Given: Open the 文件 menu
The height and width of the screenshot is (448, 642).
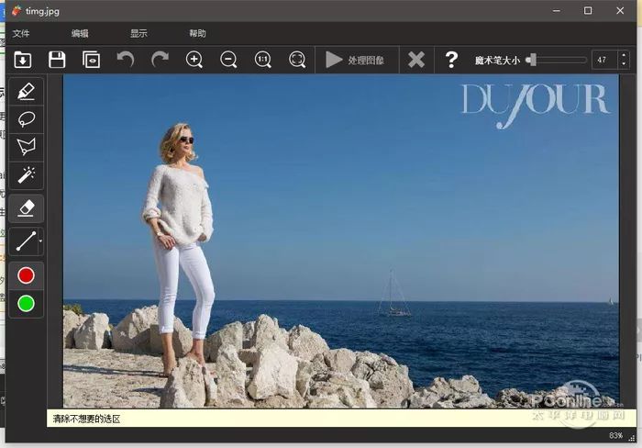Looking at the screenshot, I should click(21, 34).
